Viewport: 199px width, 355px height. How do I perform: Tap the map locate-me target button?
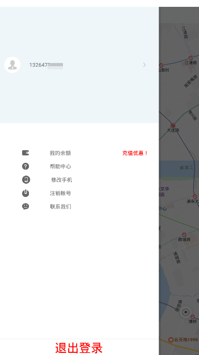point(186,312)
